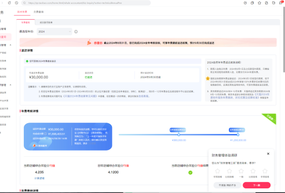Click the browser refresh icon
The height and width of the screenshot is (193, 285).
[x=9, y=3]
